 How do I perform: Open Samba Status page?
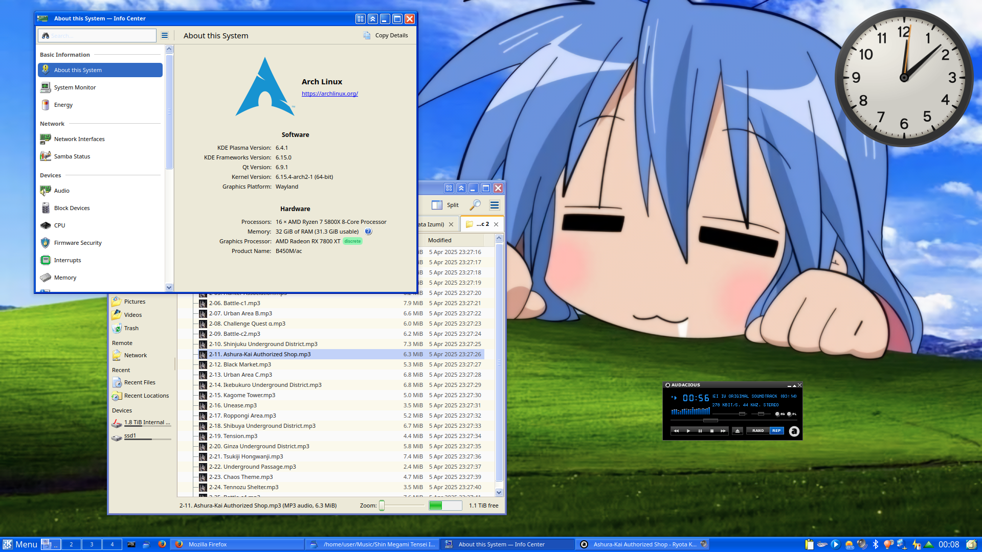100,156
